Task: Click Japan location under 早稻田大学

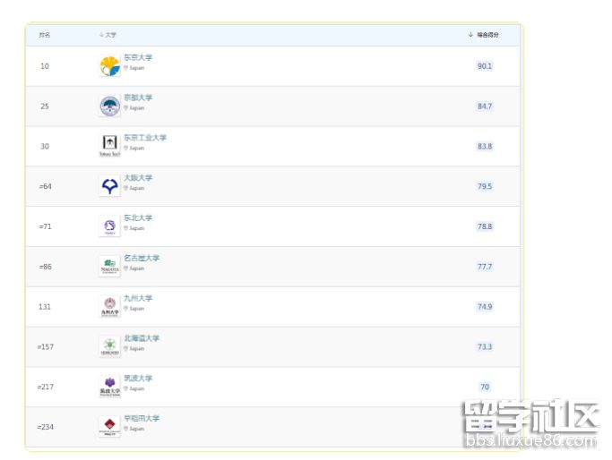Action: tap(134, 429)
